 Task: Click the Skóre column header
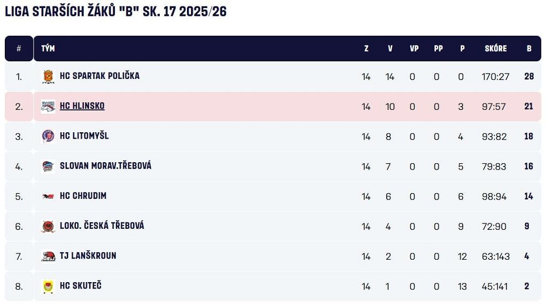pyautogui.click(x=495, y=49)
